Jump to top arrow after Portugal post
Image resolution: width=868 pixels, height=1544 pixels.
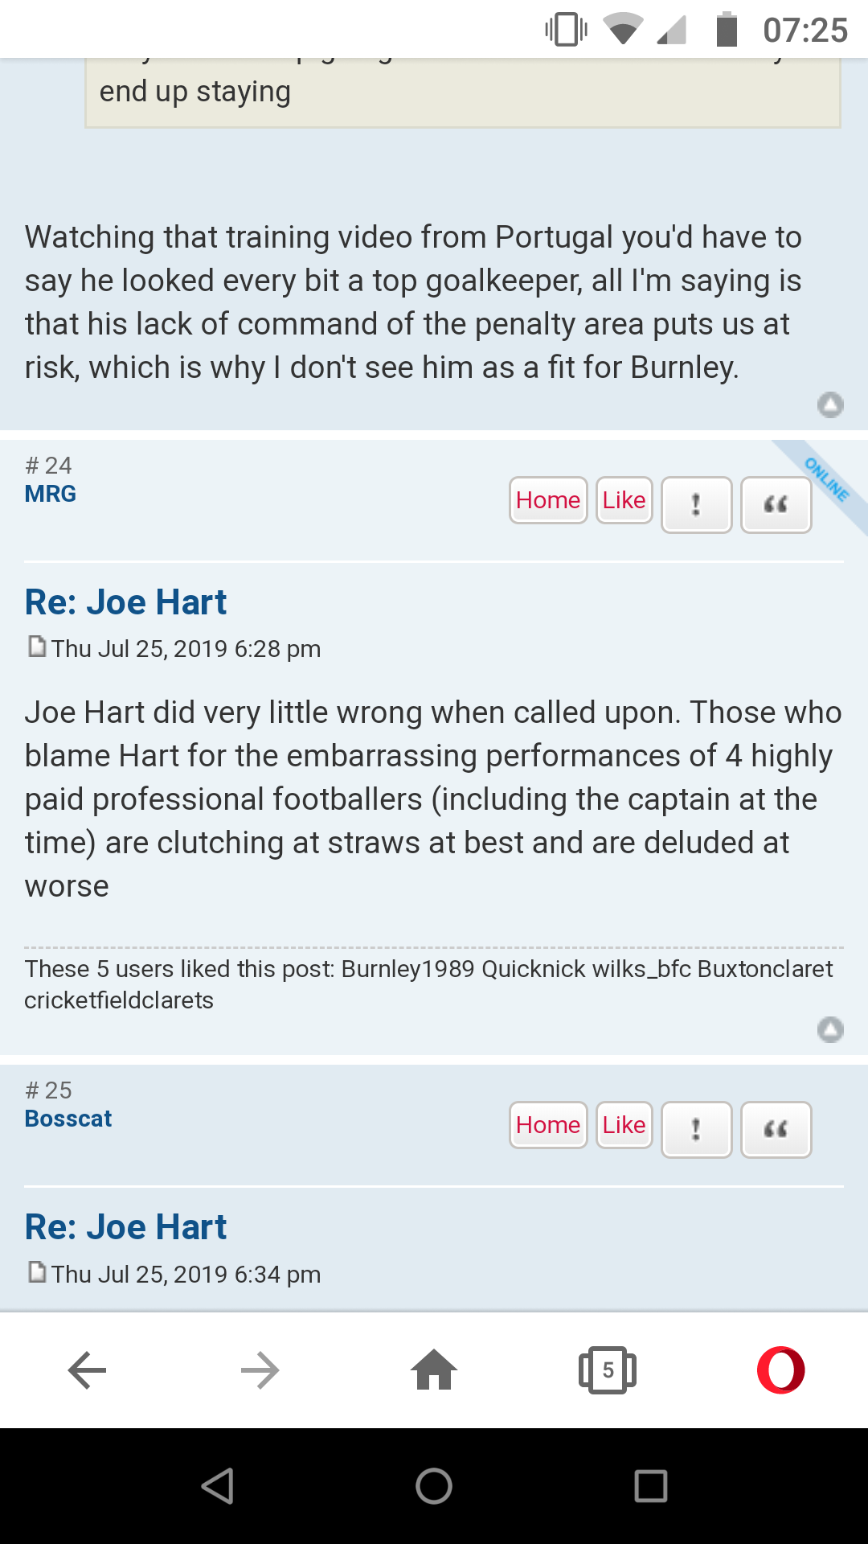[x=830, y=404]
